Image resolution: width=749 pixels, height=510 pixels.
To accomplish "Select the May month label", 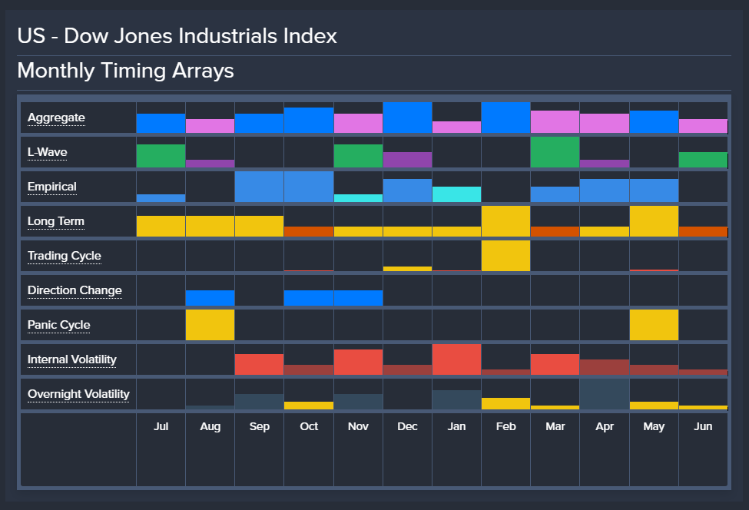I will [x=654, y=426].
